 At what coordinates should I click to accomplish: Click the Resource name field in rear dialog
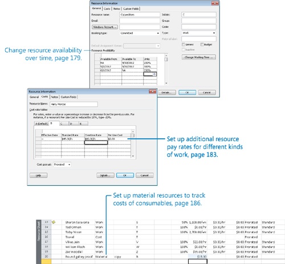pyautogui.click(x=140, y=15)
